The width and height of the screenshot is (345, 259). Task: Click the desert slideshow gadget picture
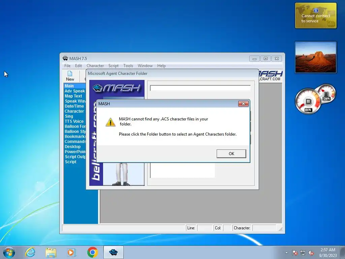tap(316, 57)
